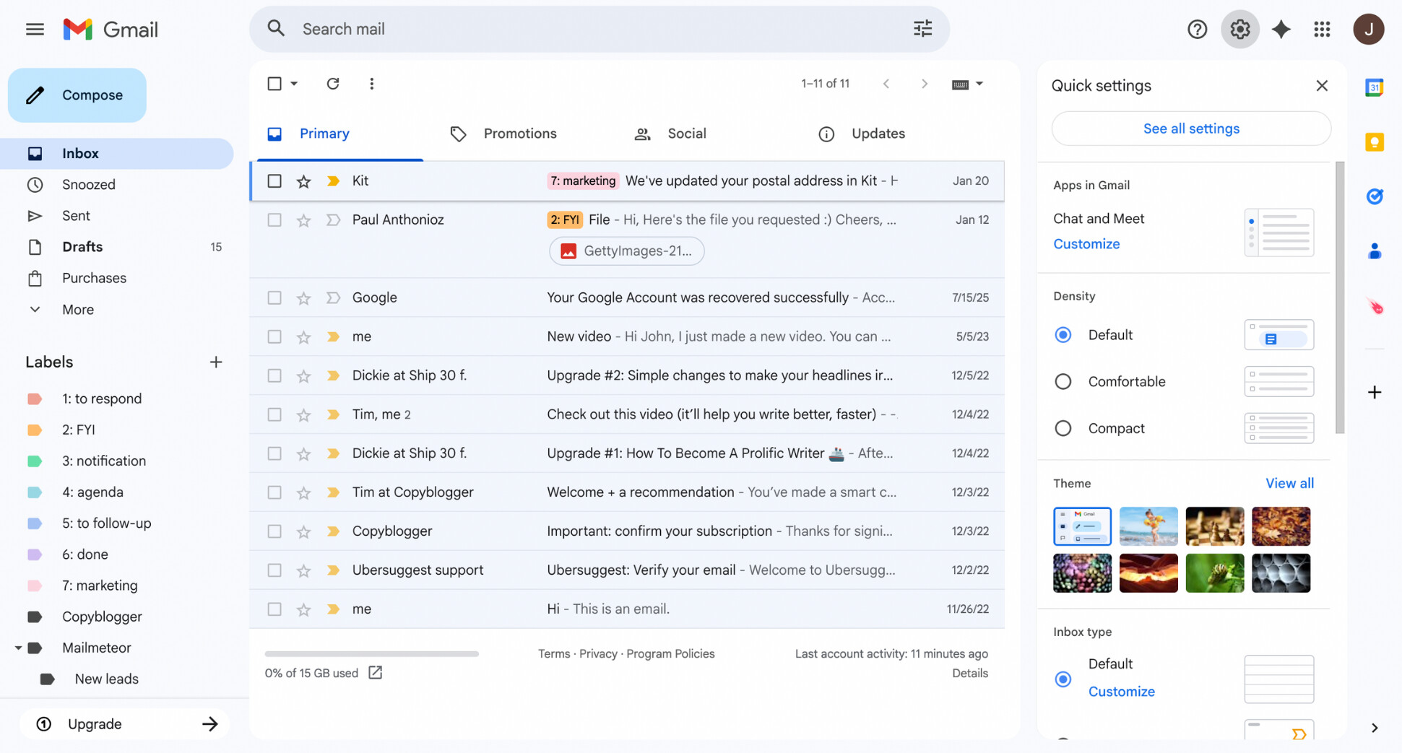The height and width of the screenshot is (753, 1402).
Task: Click the refresh icon above the inbox
Action: (x=332, y=83)
